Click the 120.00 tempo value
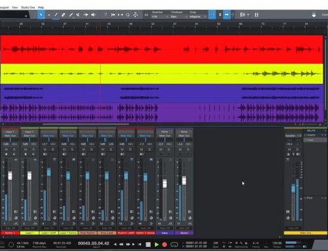 tap(277, 243)
